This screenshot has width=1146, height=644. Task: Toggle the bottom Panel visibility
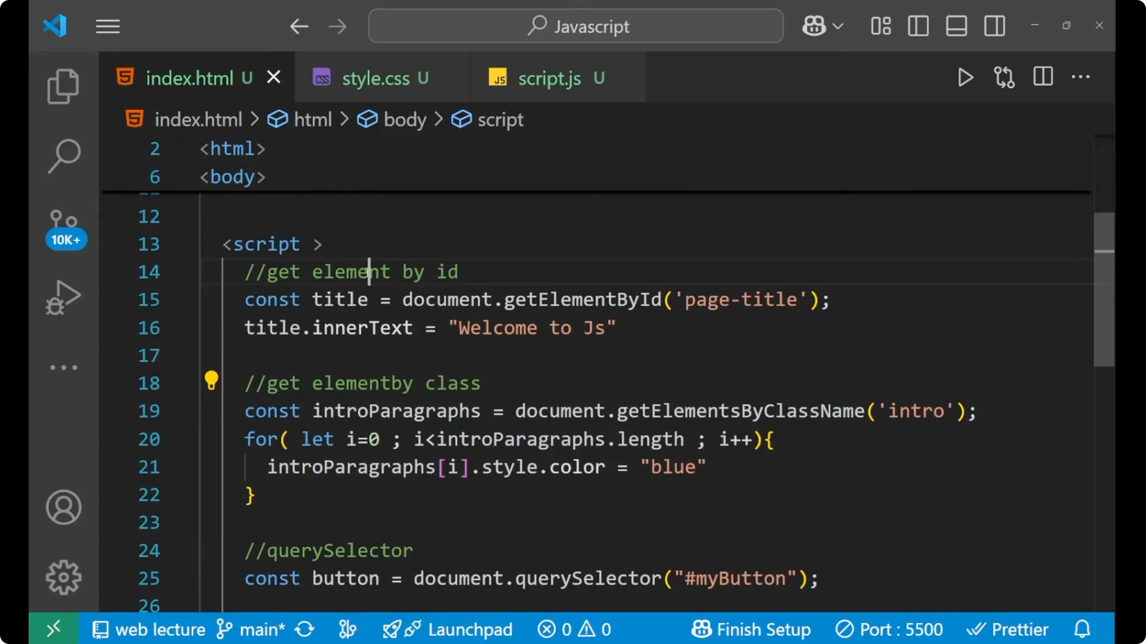coord(956,26)
